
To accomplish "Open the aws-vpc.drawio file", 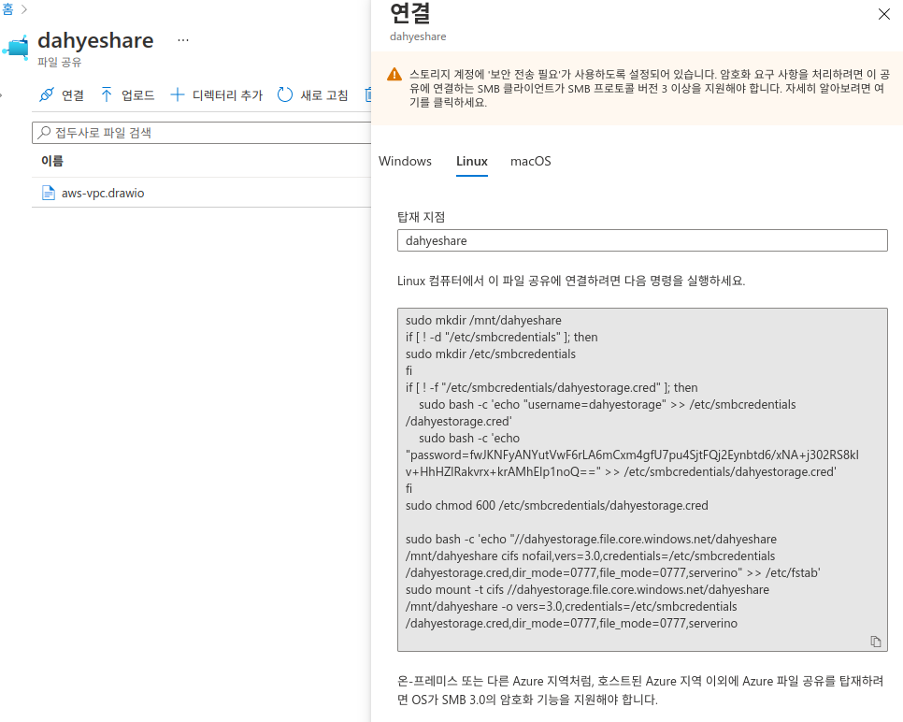I will pos(103,193).
